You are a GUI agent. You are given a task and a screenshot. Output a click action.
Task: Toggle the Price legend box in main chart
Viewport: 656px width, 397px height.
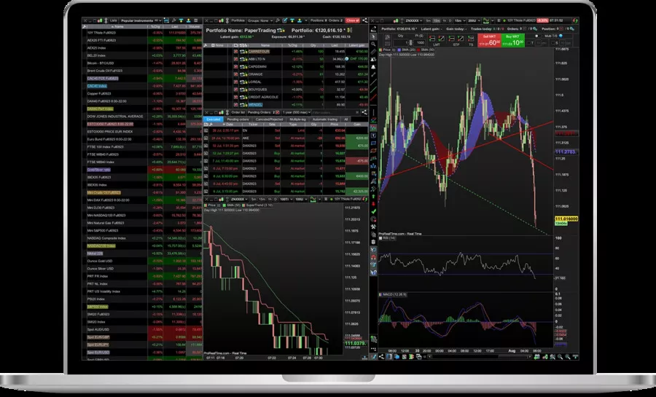380,50
